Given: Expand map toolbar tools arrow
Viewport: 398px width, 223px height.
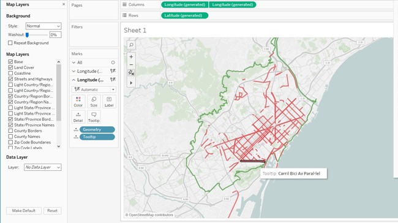Looking at the screenshot, I should click(x=131, y=83).
